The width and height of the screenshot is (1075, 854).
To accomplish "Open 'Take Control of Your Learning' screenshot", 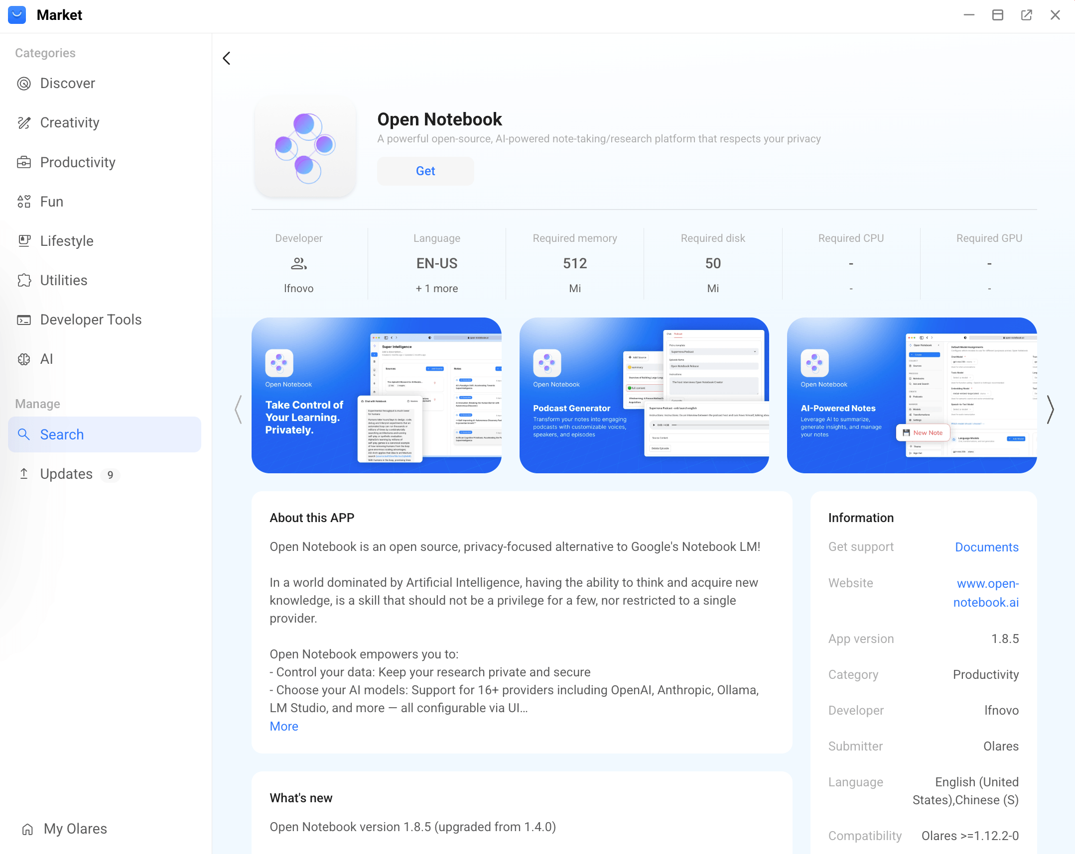I will tap(377, 395).
